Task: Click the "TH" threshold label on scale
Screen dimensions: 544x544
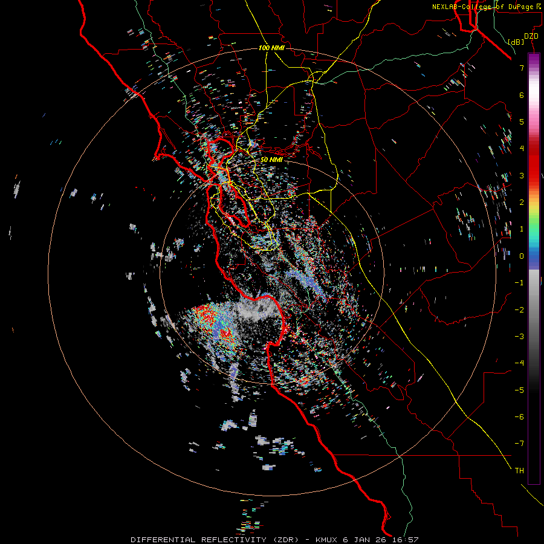Action: pos(519,471)
